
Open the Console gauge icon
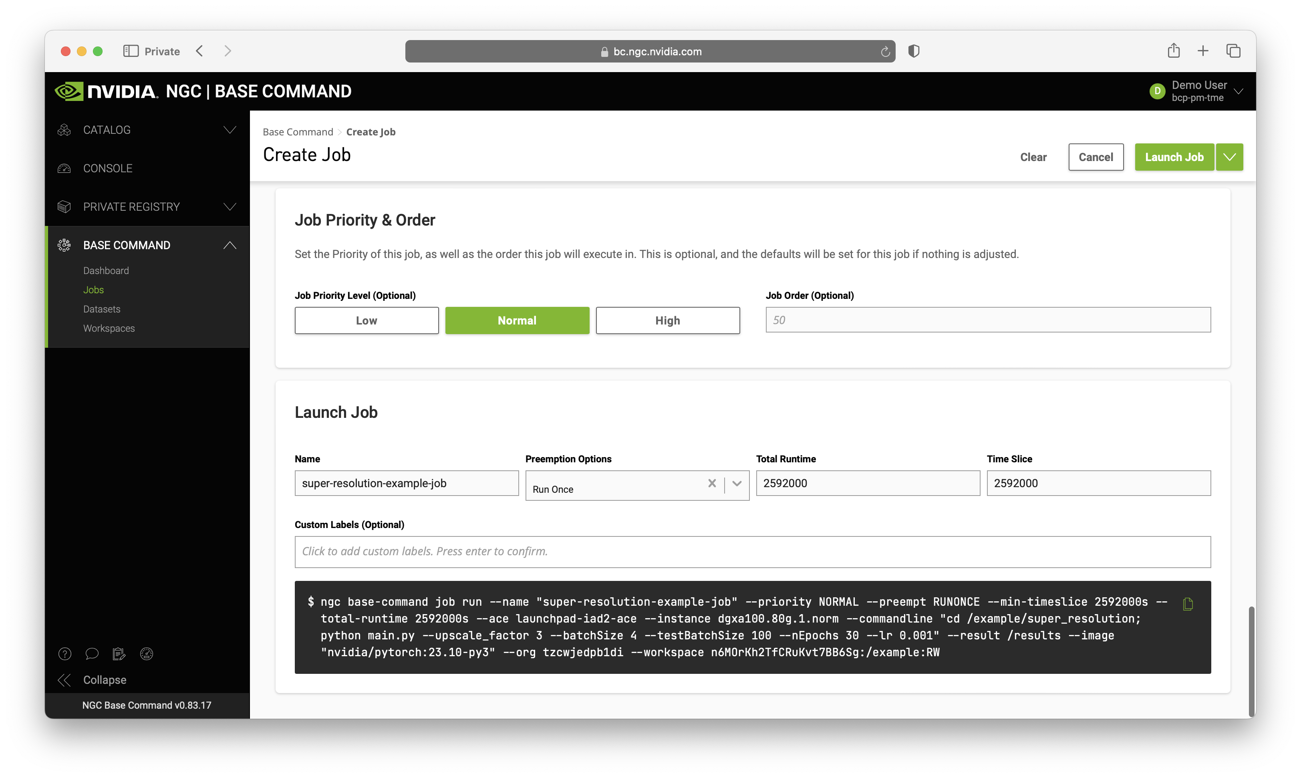(x=64, y=168)
